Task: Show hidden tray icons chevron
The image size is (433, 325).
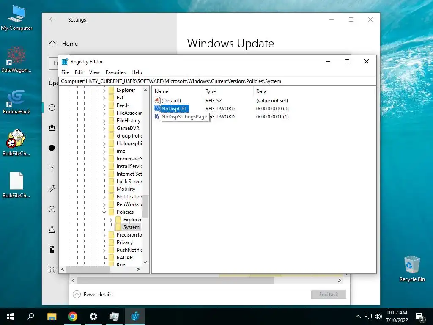Action: pyautogui.click(x=358, y=317)
